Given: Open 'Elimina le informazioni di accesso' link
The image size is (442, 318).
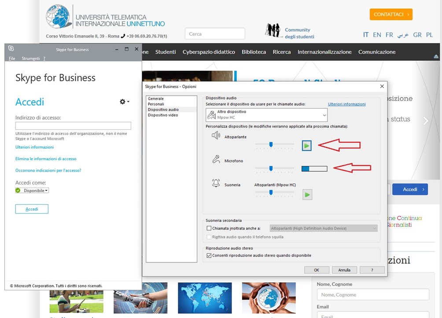Looking at the screenshot, I should point(46,159).
